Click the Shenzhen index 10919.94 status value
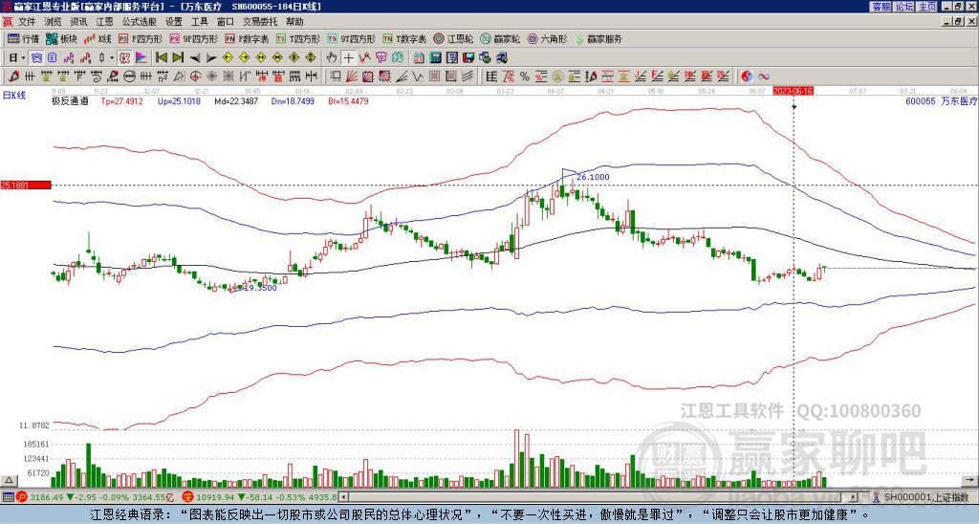 pyautogui.click(x=217, y=497)
